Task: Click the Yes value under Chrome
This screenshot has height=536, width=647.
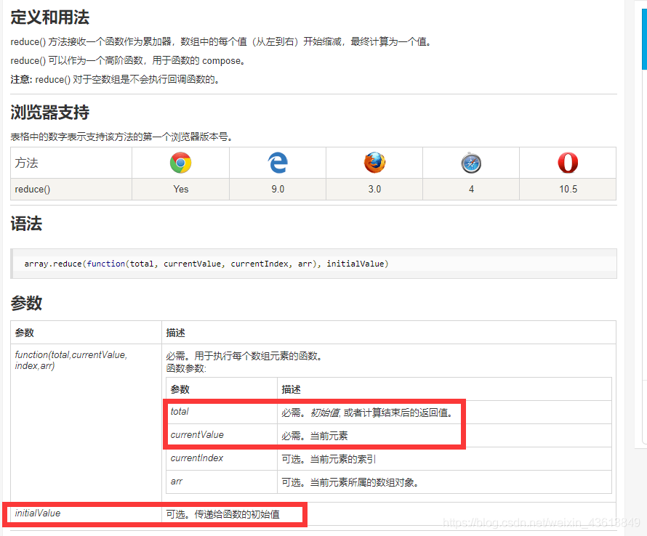Action: (180, 189)
